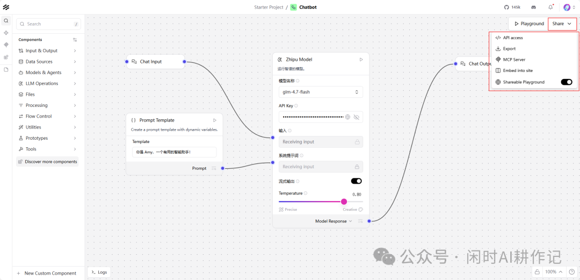The width and height of the screenshot is (580, 280).
Task: Run the Zhipu Model node play icon
Action: pyautogui.click(x=361, y=59)
